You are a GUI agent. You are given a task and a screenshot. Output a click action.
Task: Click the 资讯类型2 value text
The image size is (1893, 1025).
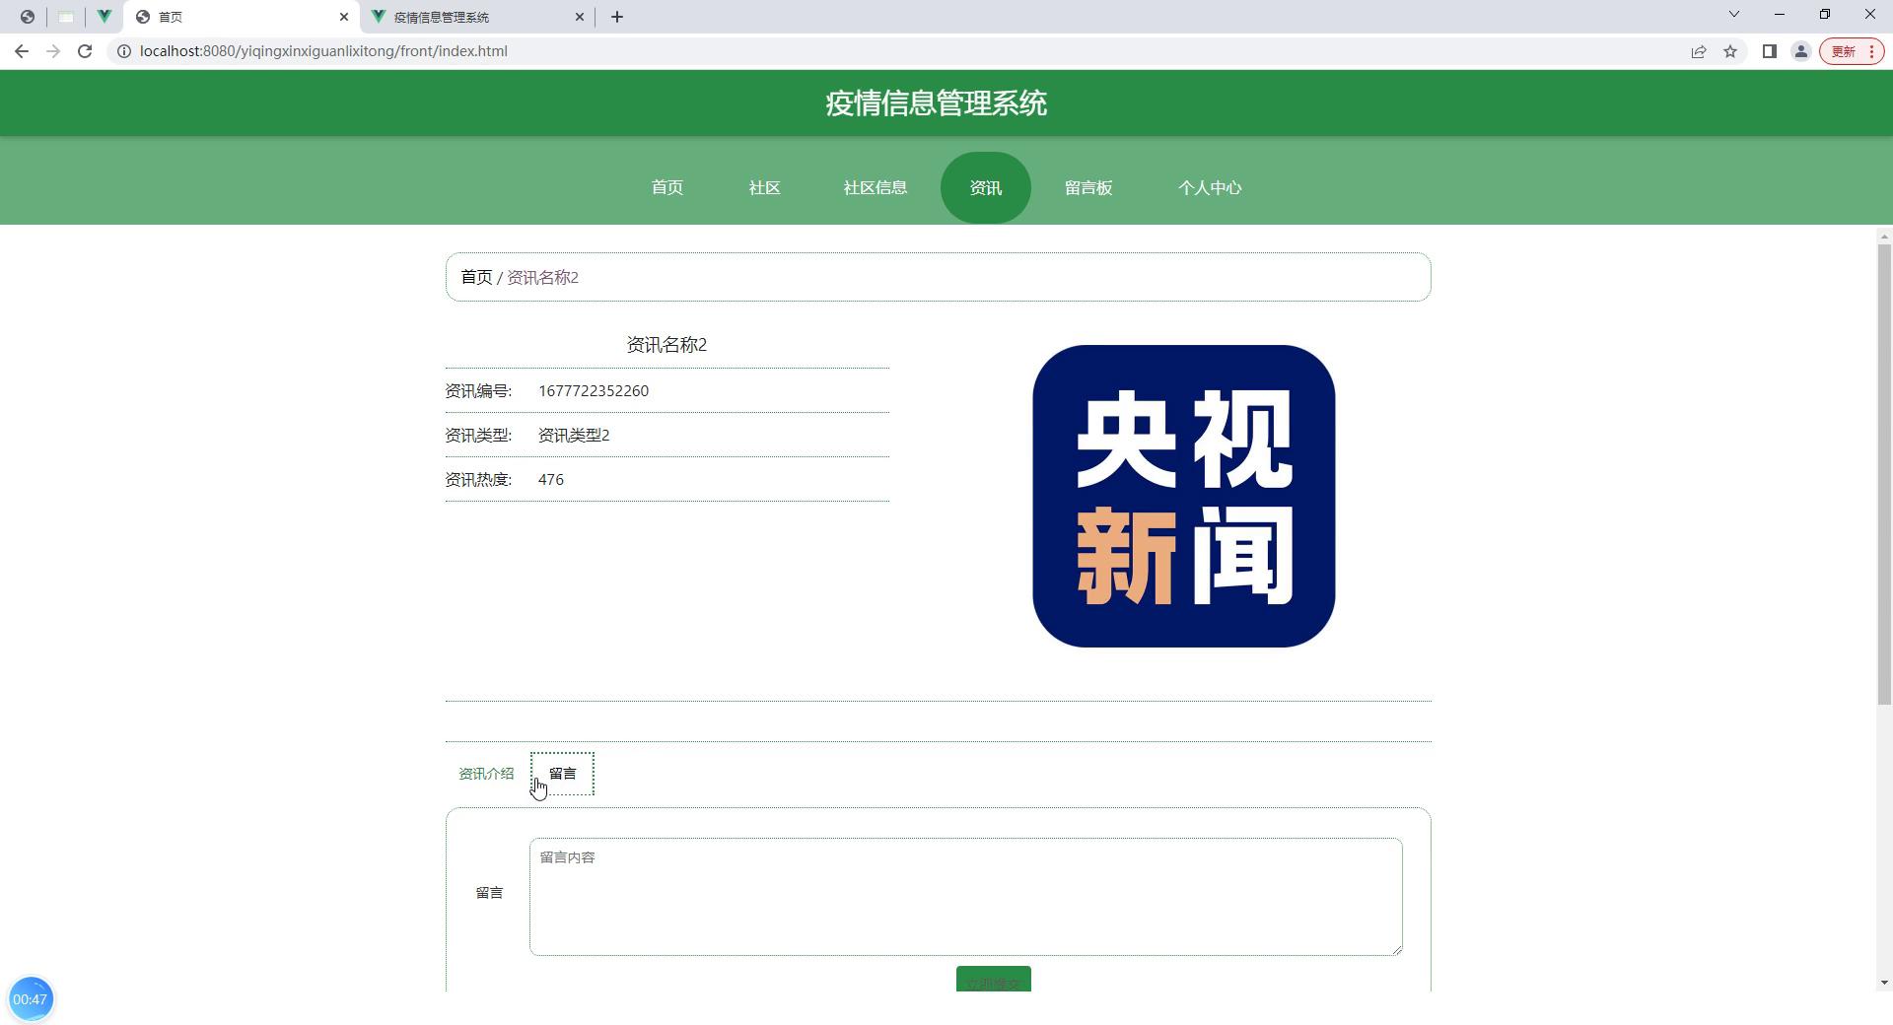click(574, 436)
